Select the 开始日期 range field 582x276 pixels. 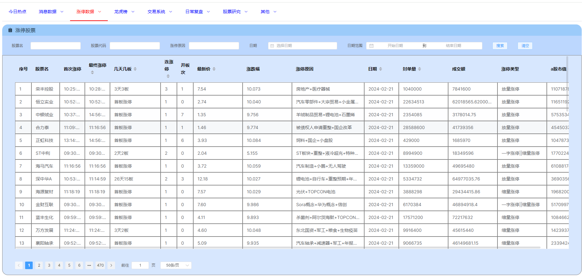pyautogui.click(x=395, y=46)
